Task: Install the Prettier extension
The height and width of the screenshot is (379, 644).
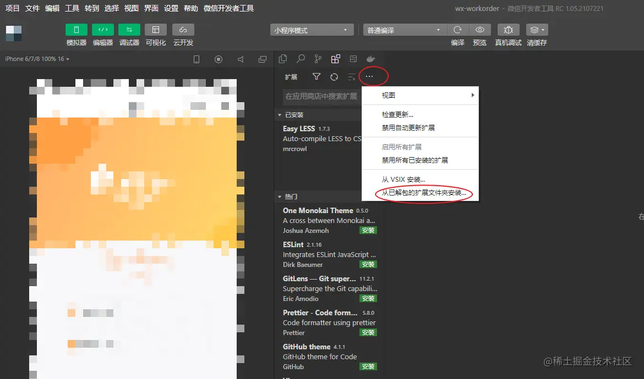Action: pos(368,332)
